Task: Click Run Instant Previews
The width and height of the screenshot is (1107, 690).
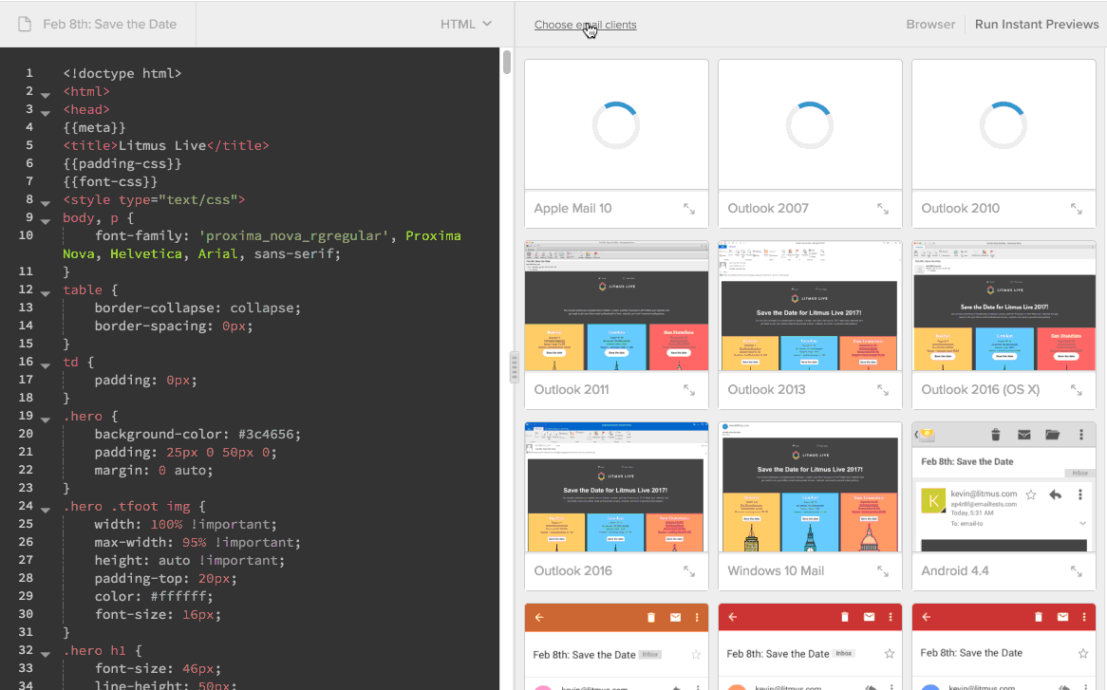Action: (1037, 24)
